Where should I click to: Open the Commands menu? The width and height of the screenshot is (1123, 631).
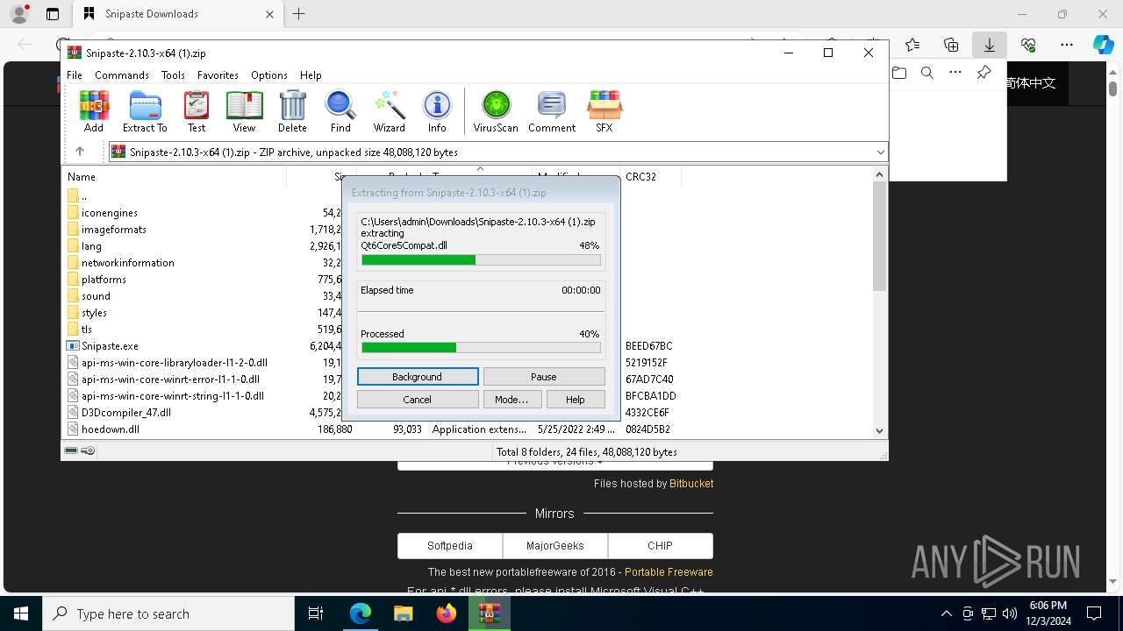point(122,75)
